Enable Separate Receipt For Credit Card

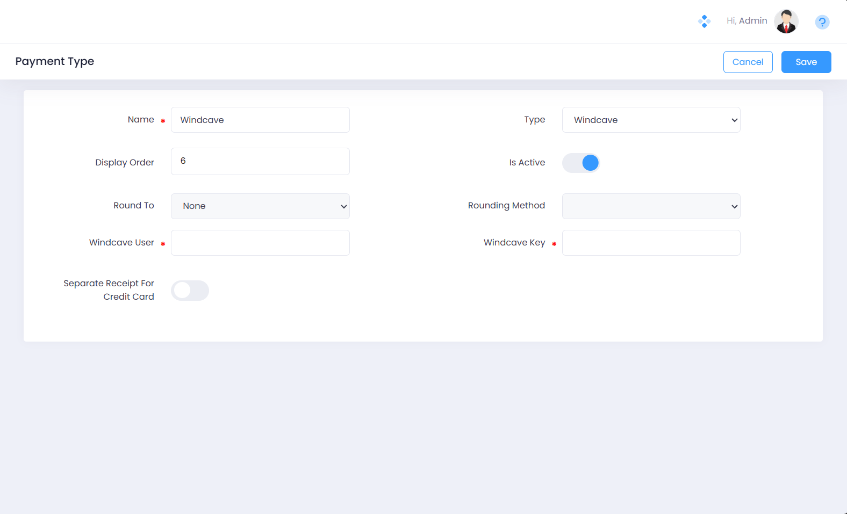coord(190,291)
